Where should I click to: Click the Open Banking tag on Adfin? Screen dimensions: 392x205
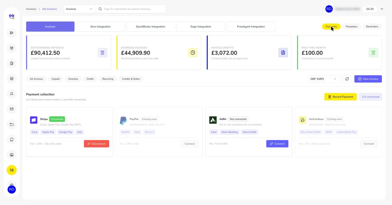point(229,132)
